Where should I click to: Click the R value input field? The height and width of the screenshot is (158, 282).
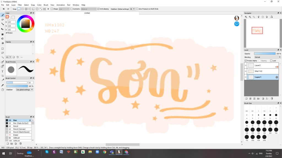coord(12,22)
